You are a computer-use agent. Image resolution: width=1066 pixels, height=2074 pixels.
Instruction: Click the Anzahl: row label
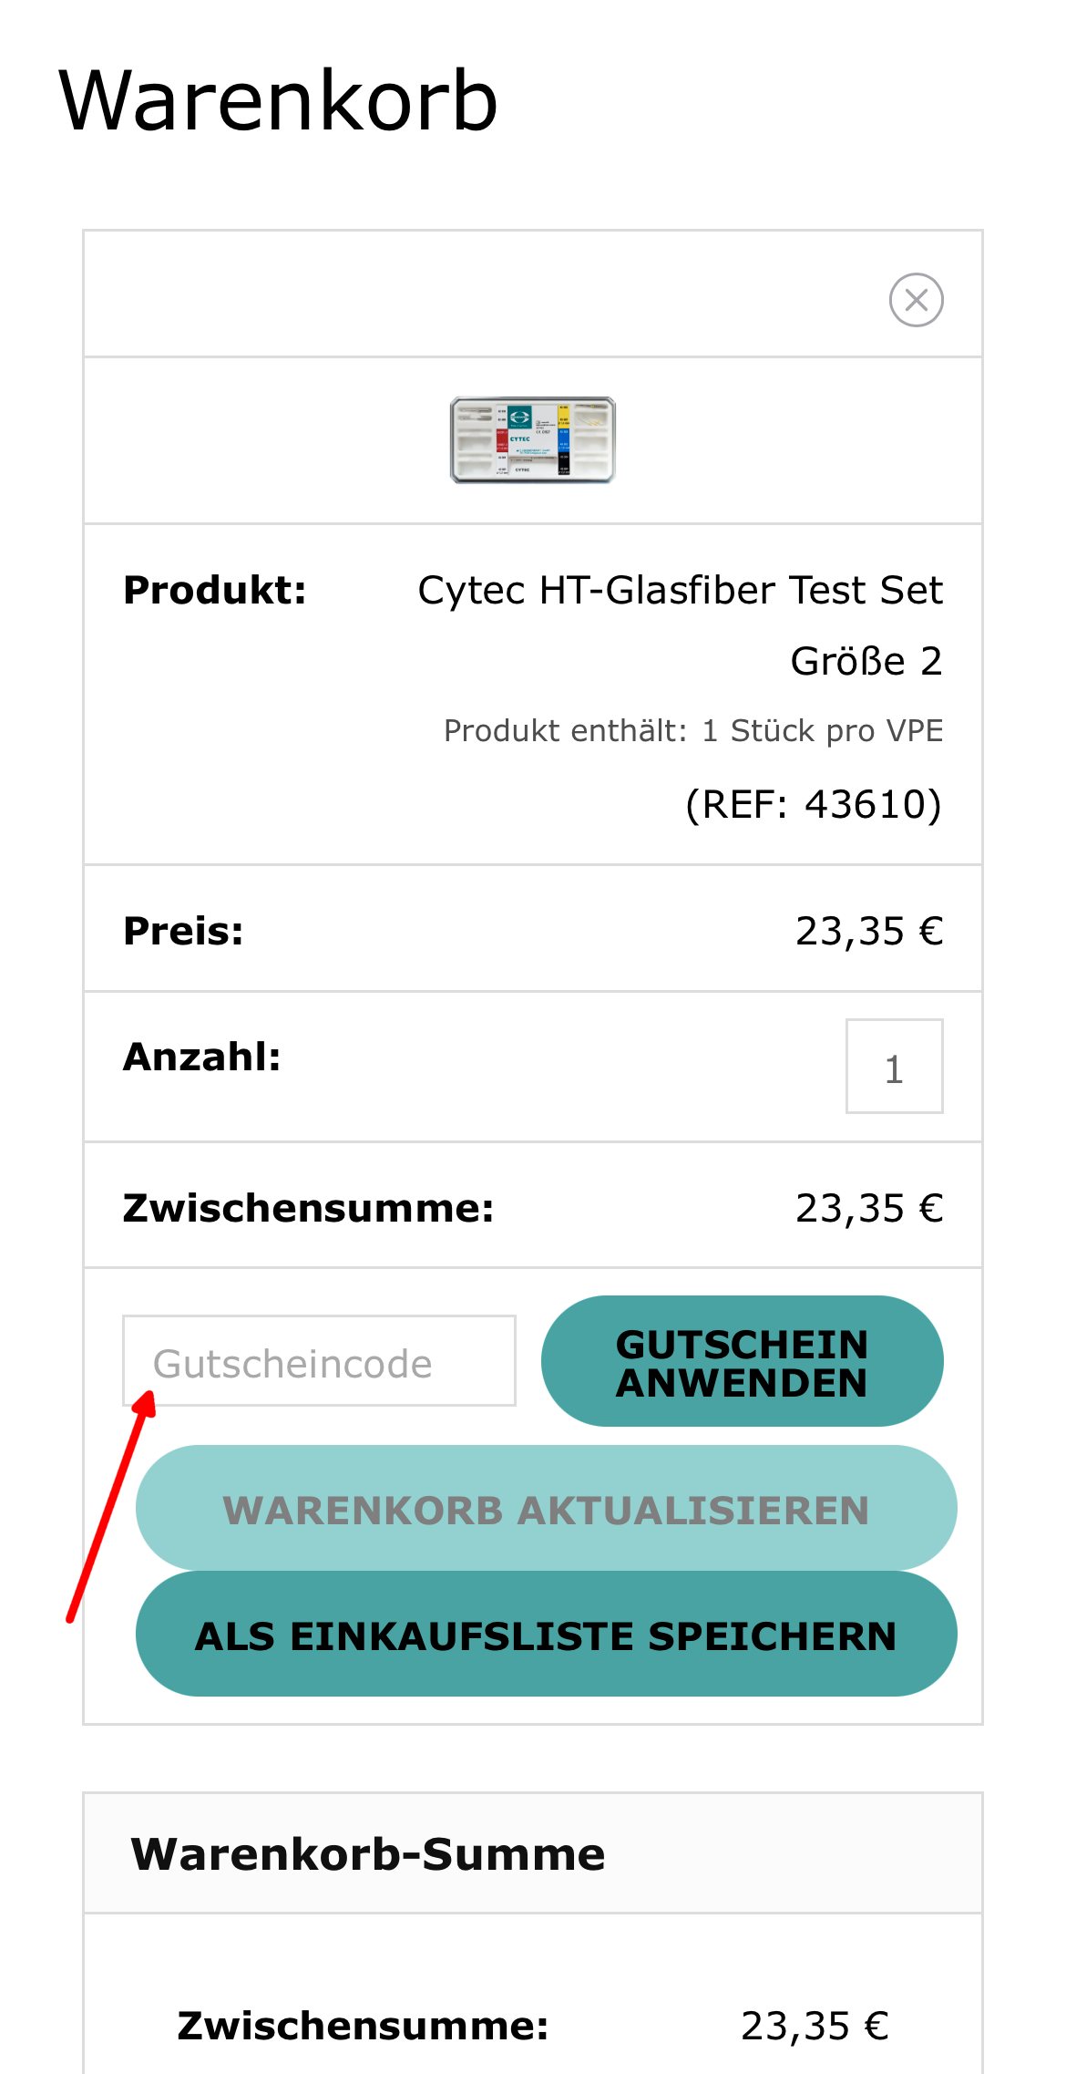coord(202,1057)
